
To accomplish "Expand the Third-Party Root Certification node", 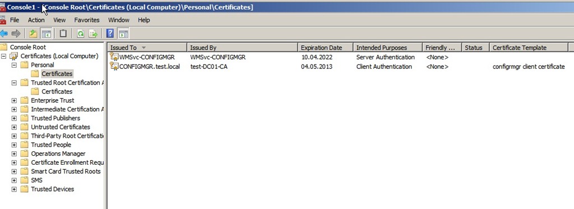I will point(14,136).
